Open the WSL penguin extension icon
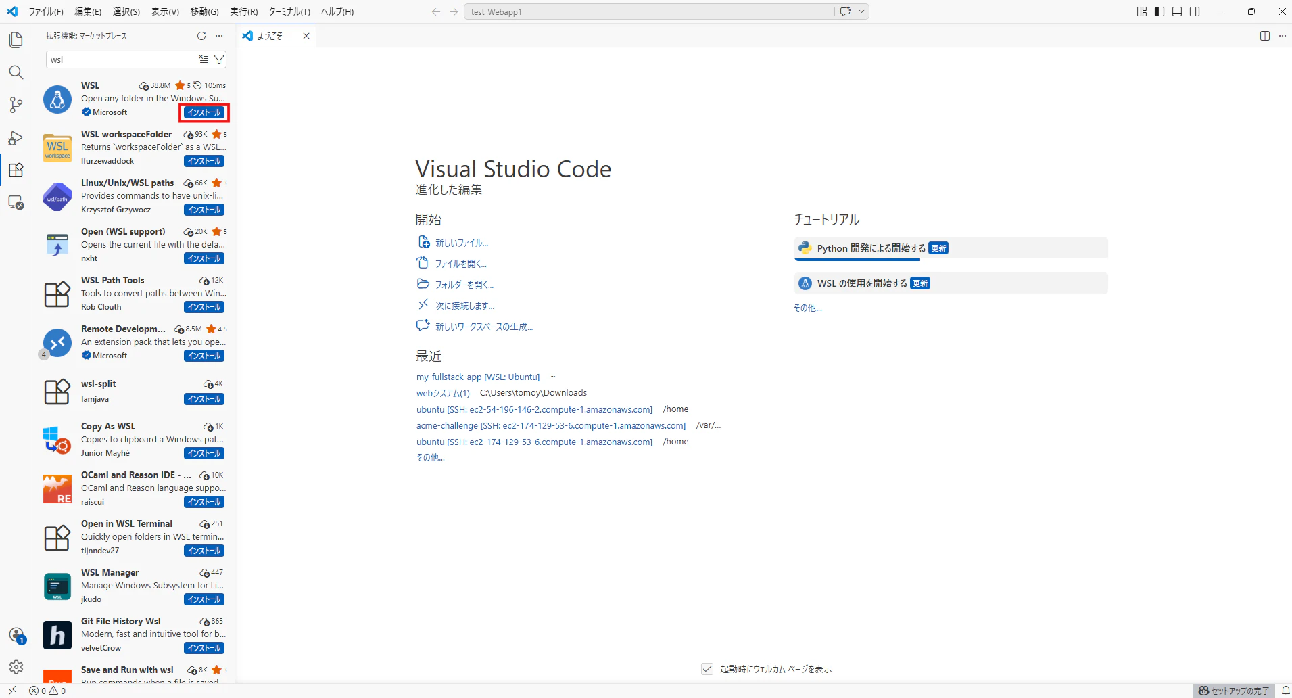 (57, 99)
